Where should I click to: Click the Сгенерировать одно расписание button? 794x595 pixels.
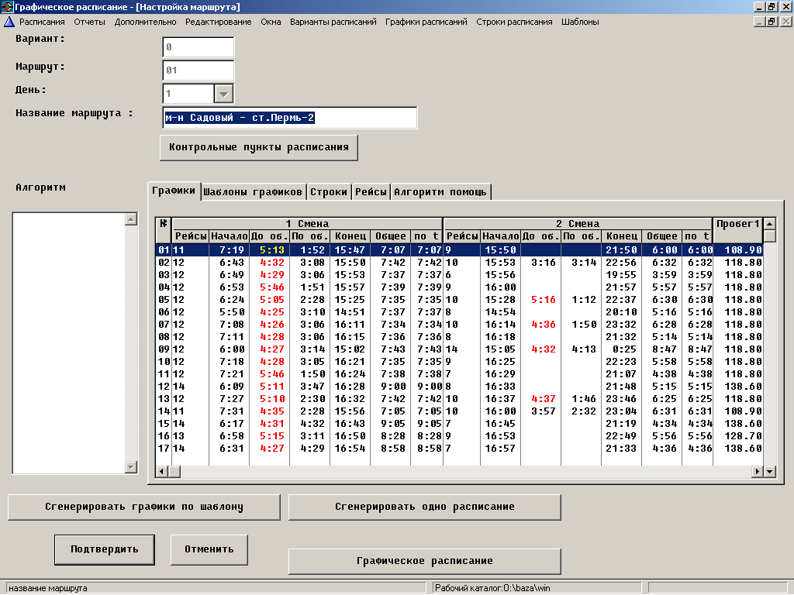424,507
